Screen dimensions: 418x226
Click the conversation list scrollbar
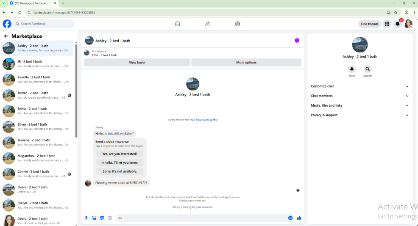[x=76, y=91]
